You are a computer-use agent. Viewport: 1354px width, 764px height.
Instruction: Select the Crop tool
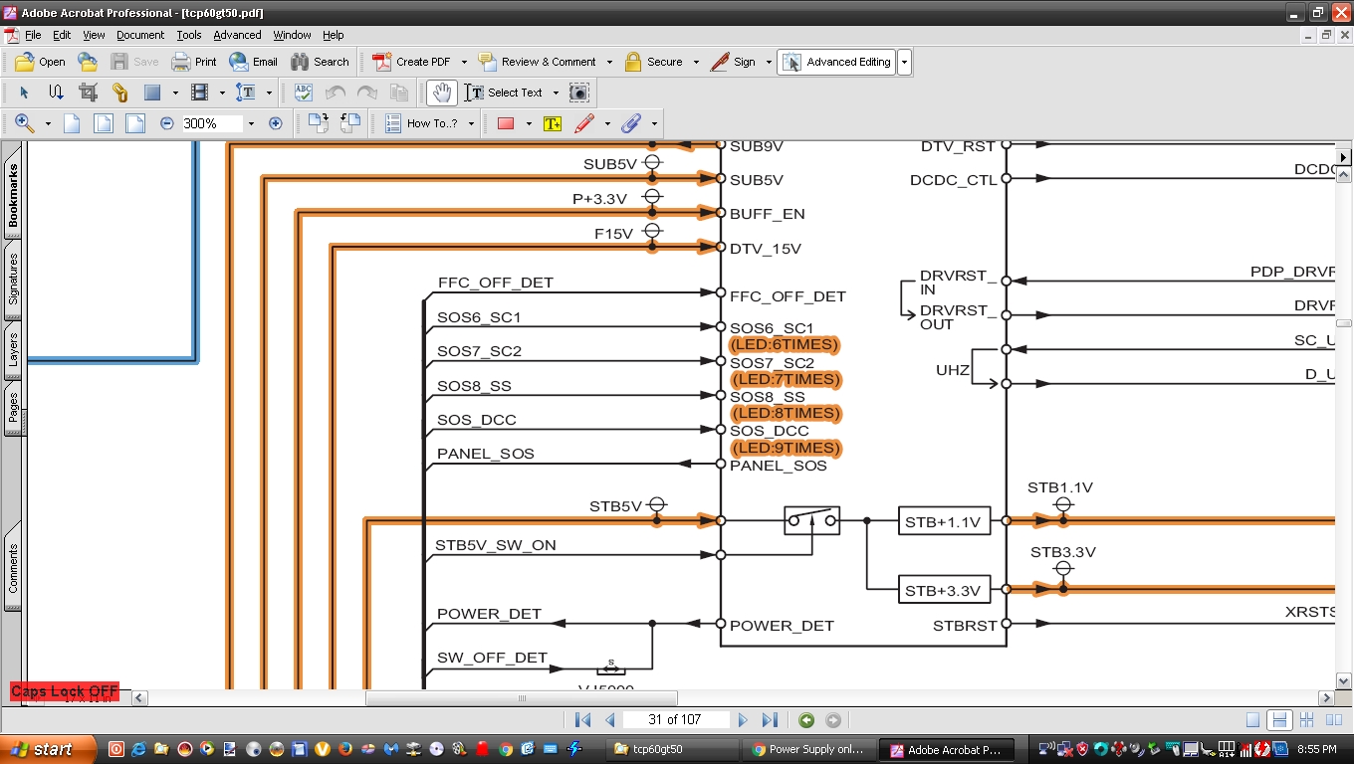(88, 93)
